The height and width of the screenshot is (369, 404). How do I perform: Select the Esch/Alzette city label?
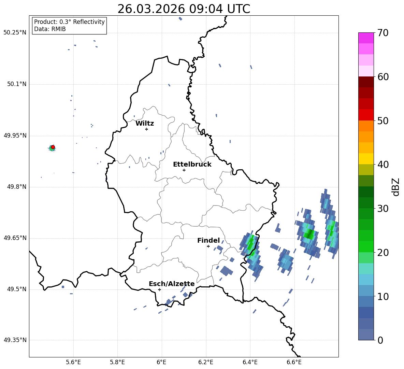[x=172, y=284]
